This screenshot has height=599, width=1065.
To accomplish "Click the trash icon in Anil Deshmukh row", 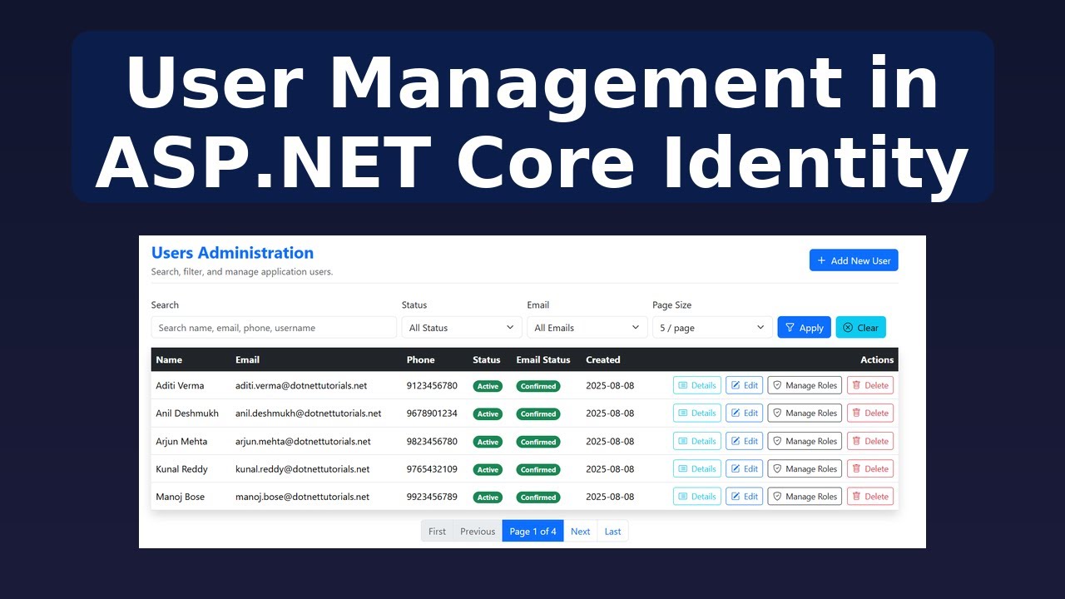I will point(856,413).
